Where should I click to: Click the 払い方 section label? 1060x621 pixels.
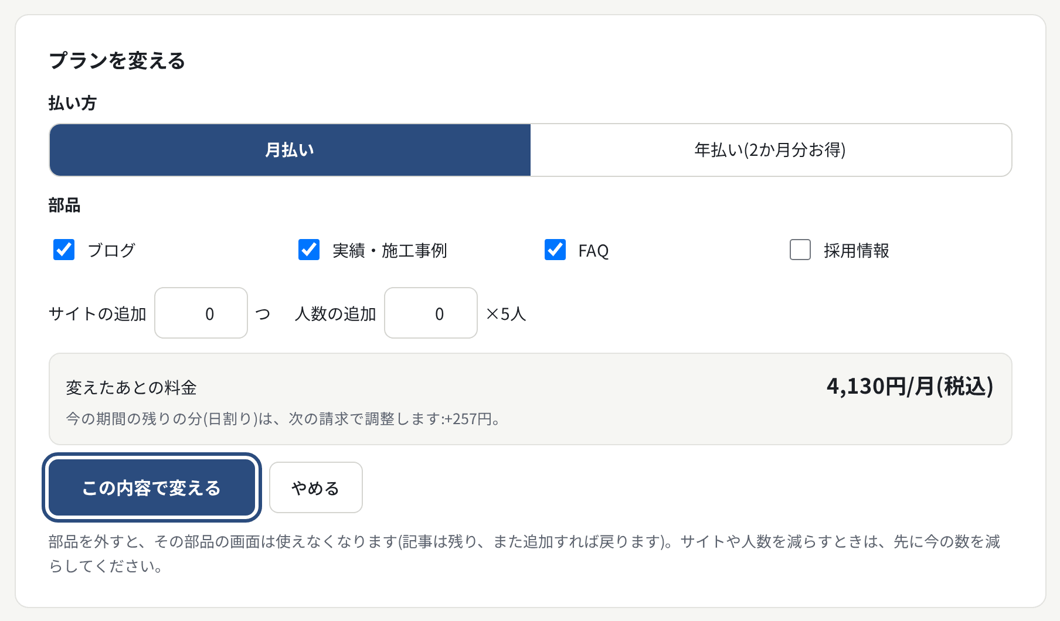coord(73,103)
